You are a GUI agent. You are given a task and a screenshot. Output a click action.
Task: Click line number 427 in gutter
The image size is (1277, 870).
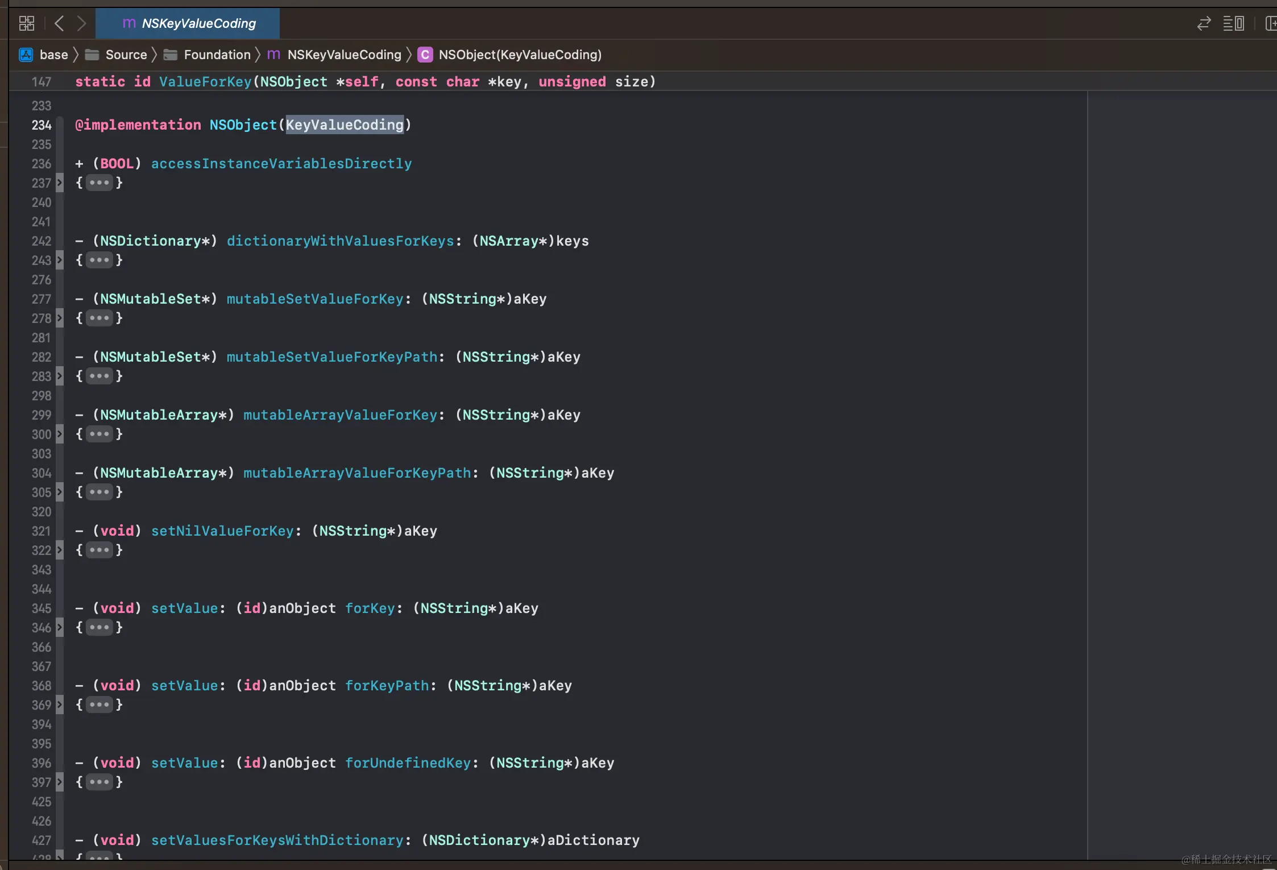coord(42,840)
